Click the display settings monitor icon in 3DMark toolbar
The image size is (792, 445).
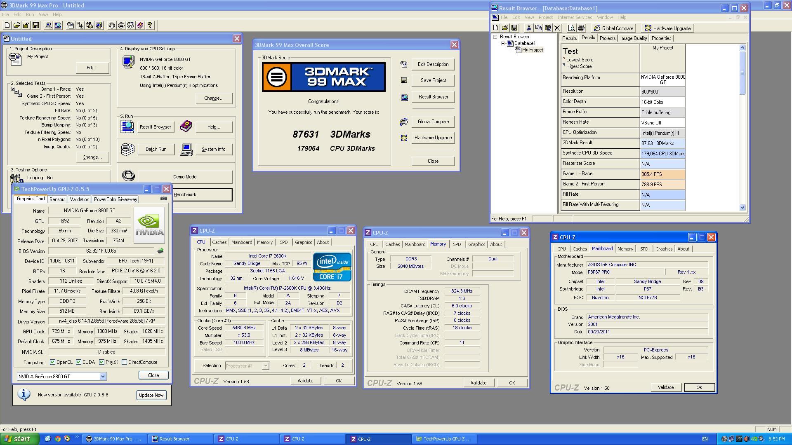[x=99, y=26]
